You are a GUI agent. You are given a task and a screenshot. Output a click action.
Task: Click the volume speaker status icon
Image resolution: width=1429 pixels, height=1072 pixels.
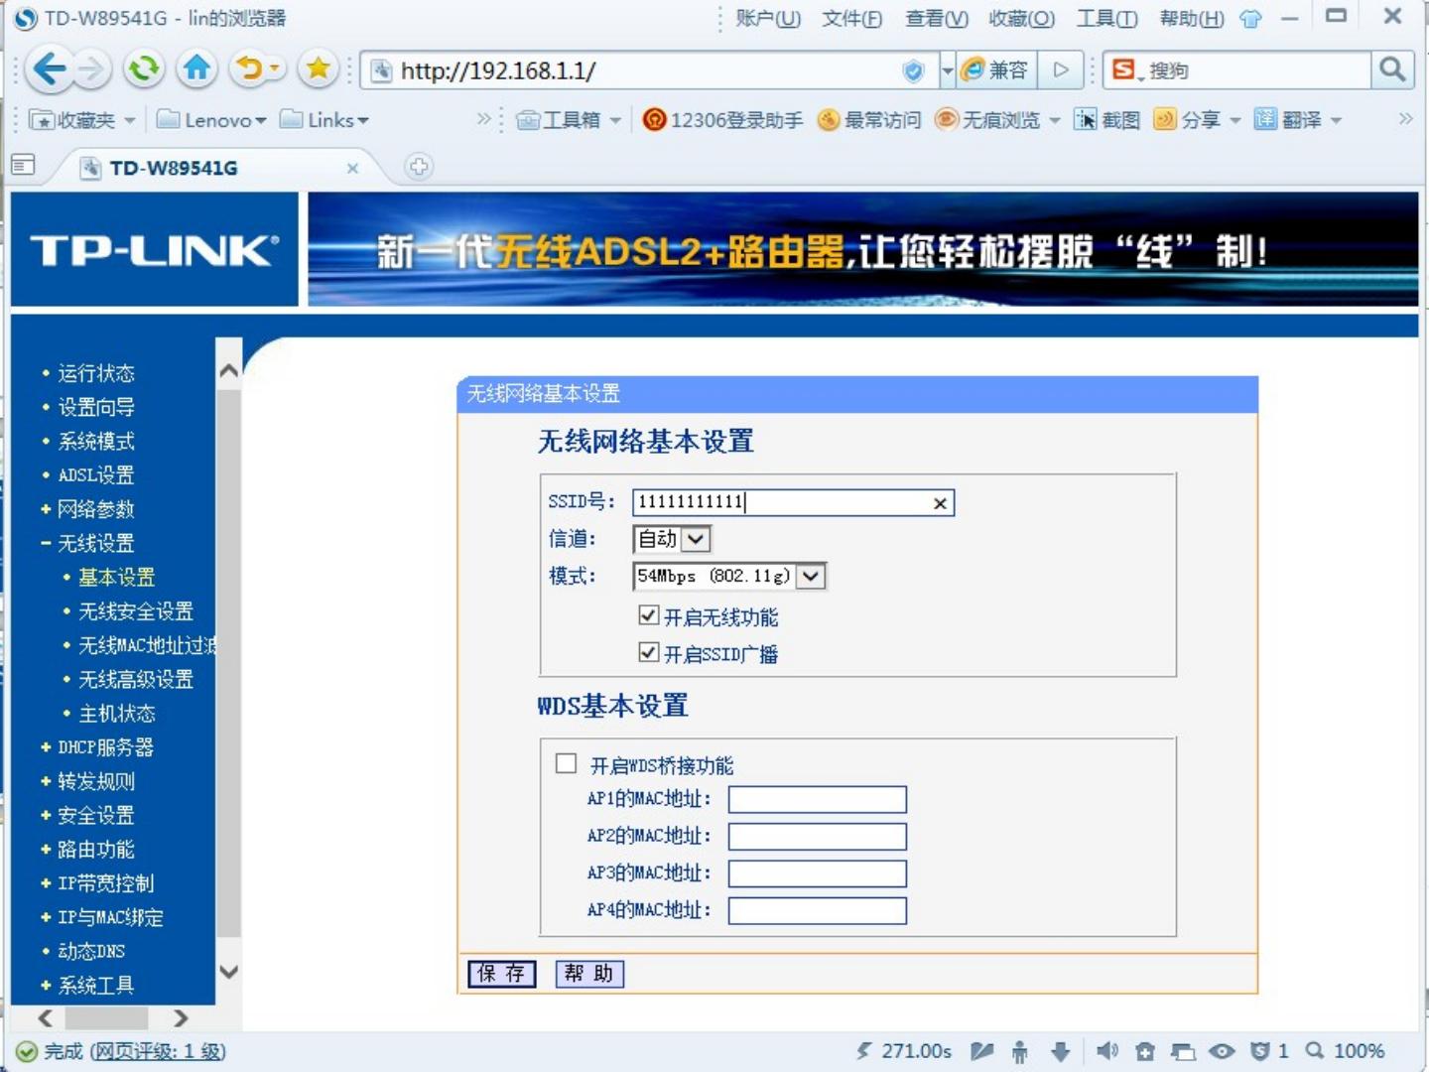coord(1106,1051)
